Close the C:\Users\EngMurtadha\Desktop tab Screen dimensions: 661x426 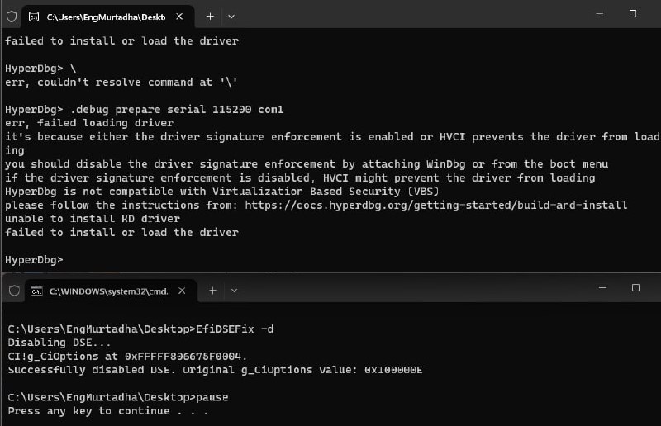pos(179,17)
